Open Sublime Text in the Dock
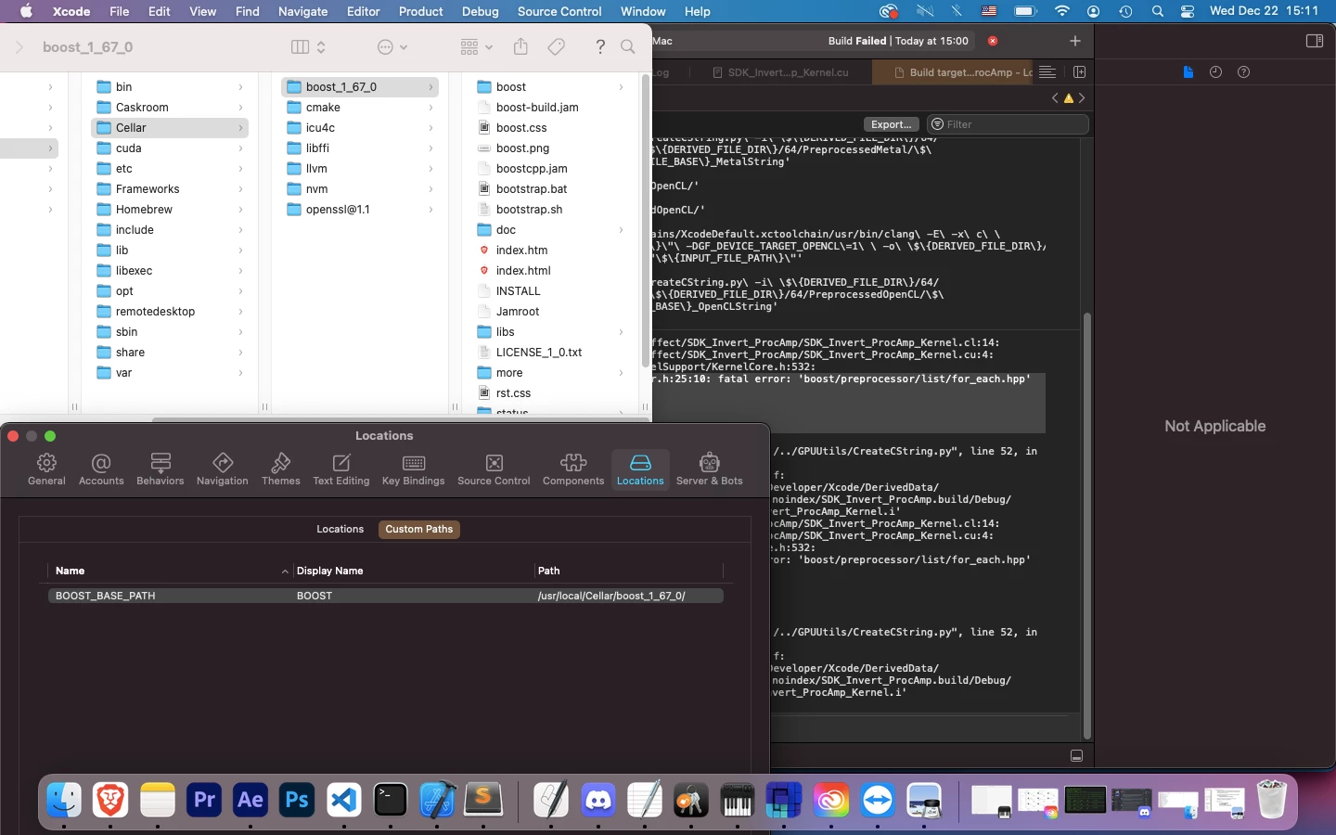The height and width of the screenshot is (835, 1336). (x=483, y=800)
